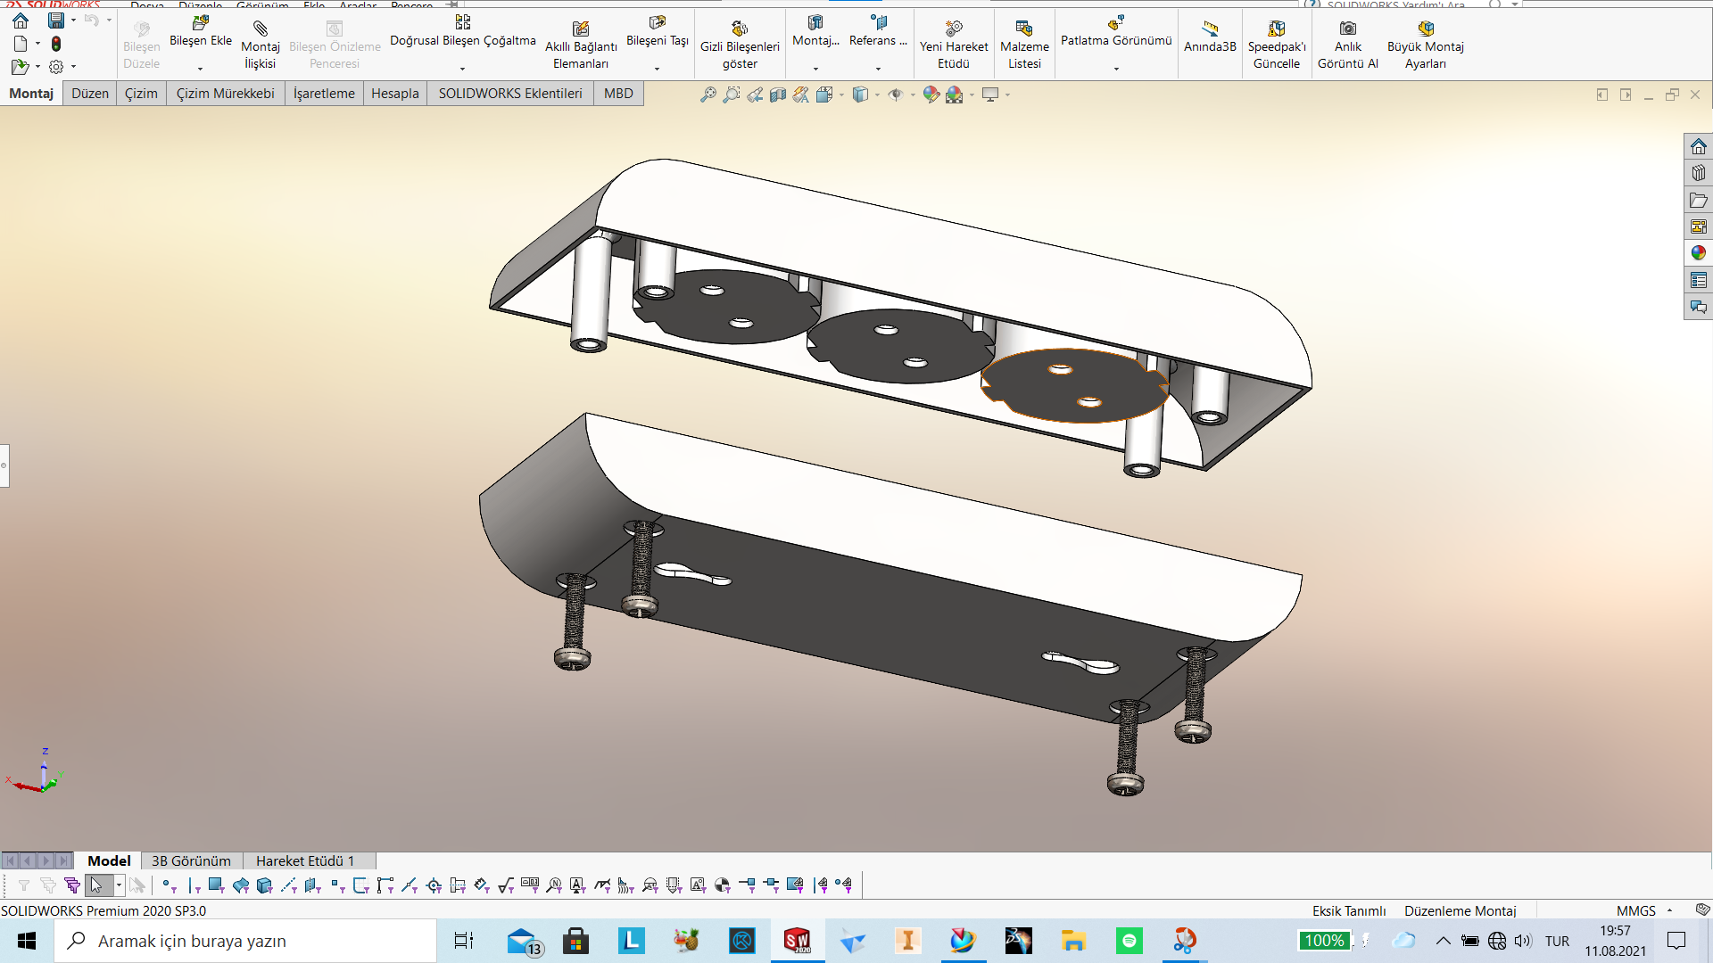
Task: Switch to Hareket Etüdü 1 tab
Action: pyautogui.click(x=305, y=860)
